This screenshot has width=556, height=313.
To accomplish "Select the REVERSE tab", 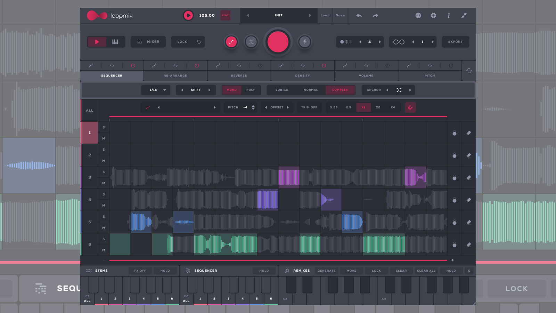I will (239, 75).
